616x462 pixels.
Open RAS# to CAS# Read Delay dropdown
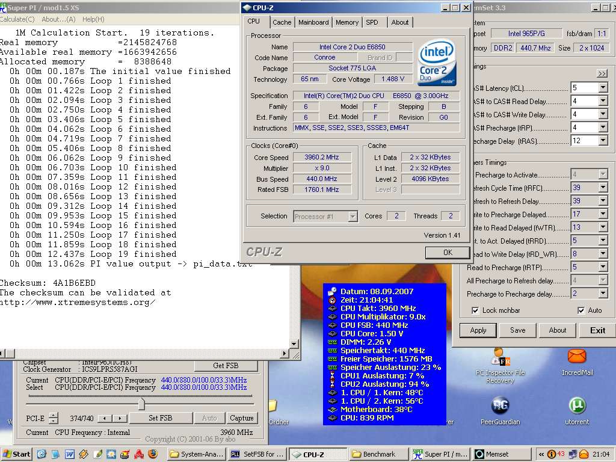click(603, 101)
